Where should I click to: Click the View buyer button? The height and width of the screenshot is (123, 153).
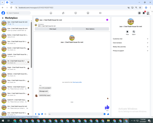click(x=53, y=29)
